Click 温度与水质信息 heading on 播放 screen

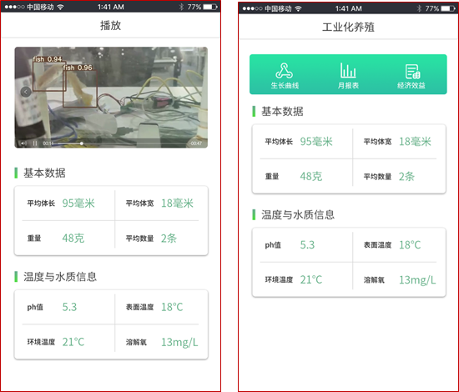[60, 276]
